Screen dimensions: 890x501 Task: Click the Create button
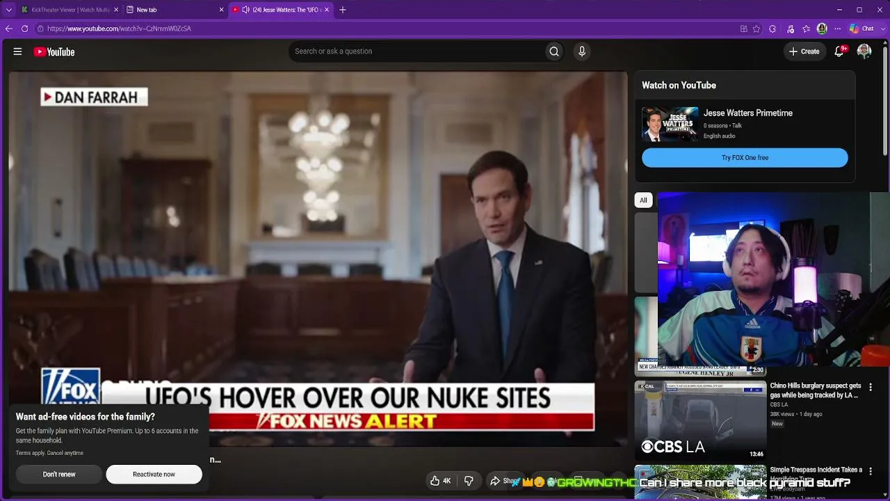coord(804,51)
